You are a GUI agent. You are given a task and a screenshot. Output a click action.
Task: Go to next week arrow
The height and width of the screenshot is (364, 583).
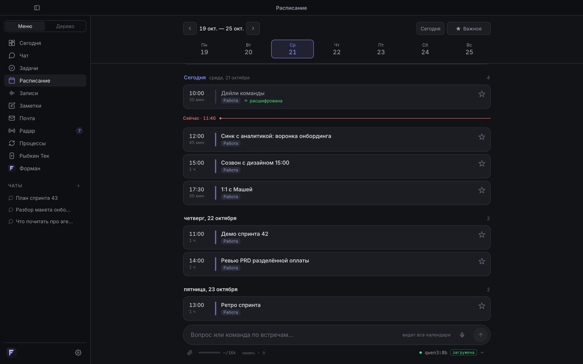(x=253, y=28)
